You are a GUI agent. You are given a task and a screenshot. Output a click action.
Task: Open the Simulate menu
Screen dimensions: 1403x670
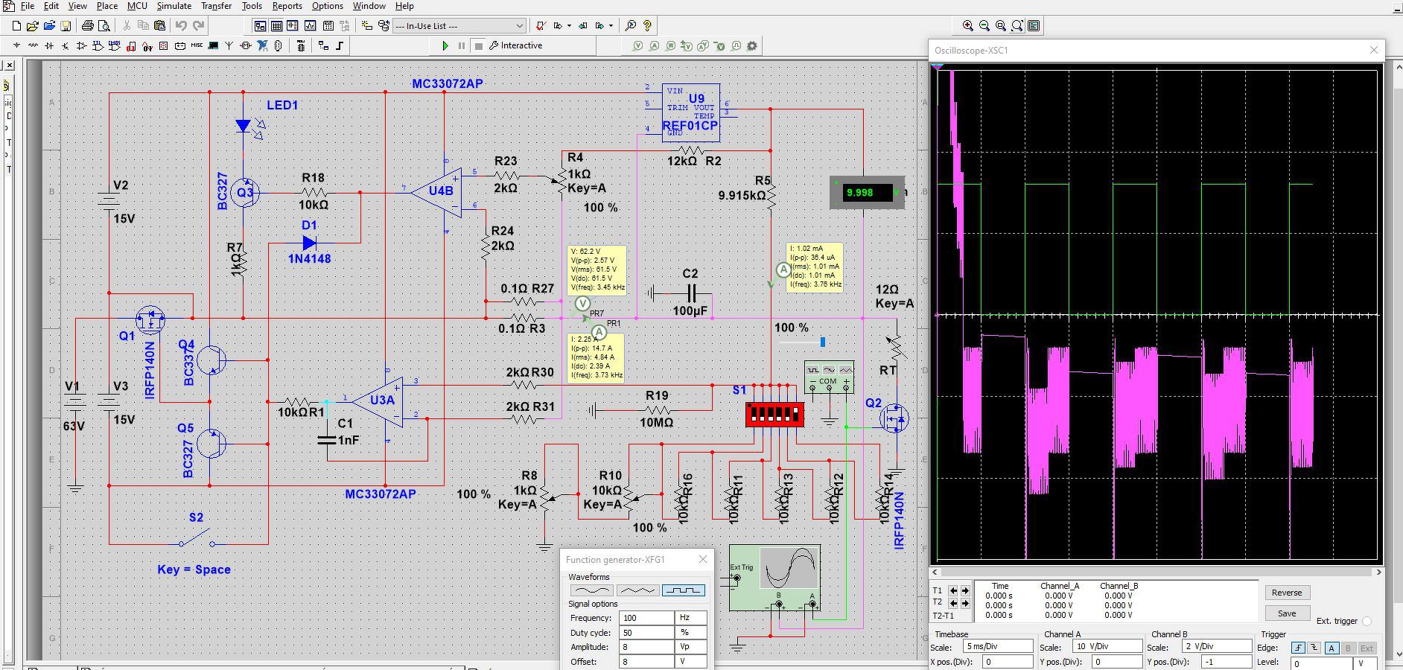click(x=174, y=6)
